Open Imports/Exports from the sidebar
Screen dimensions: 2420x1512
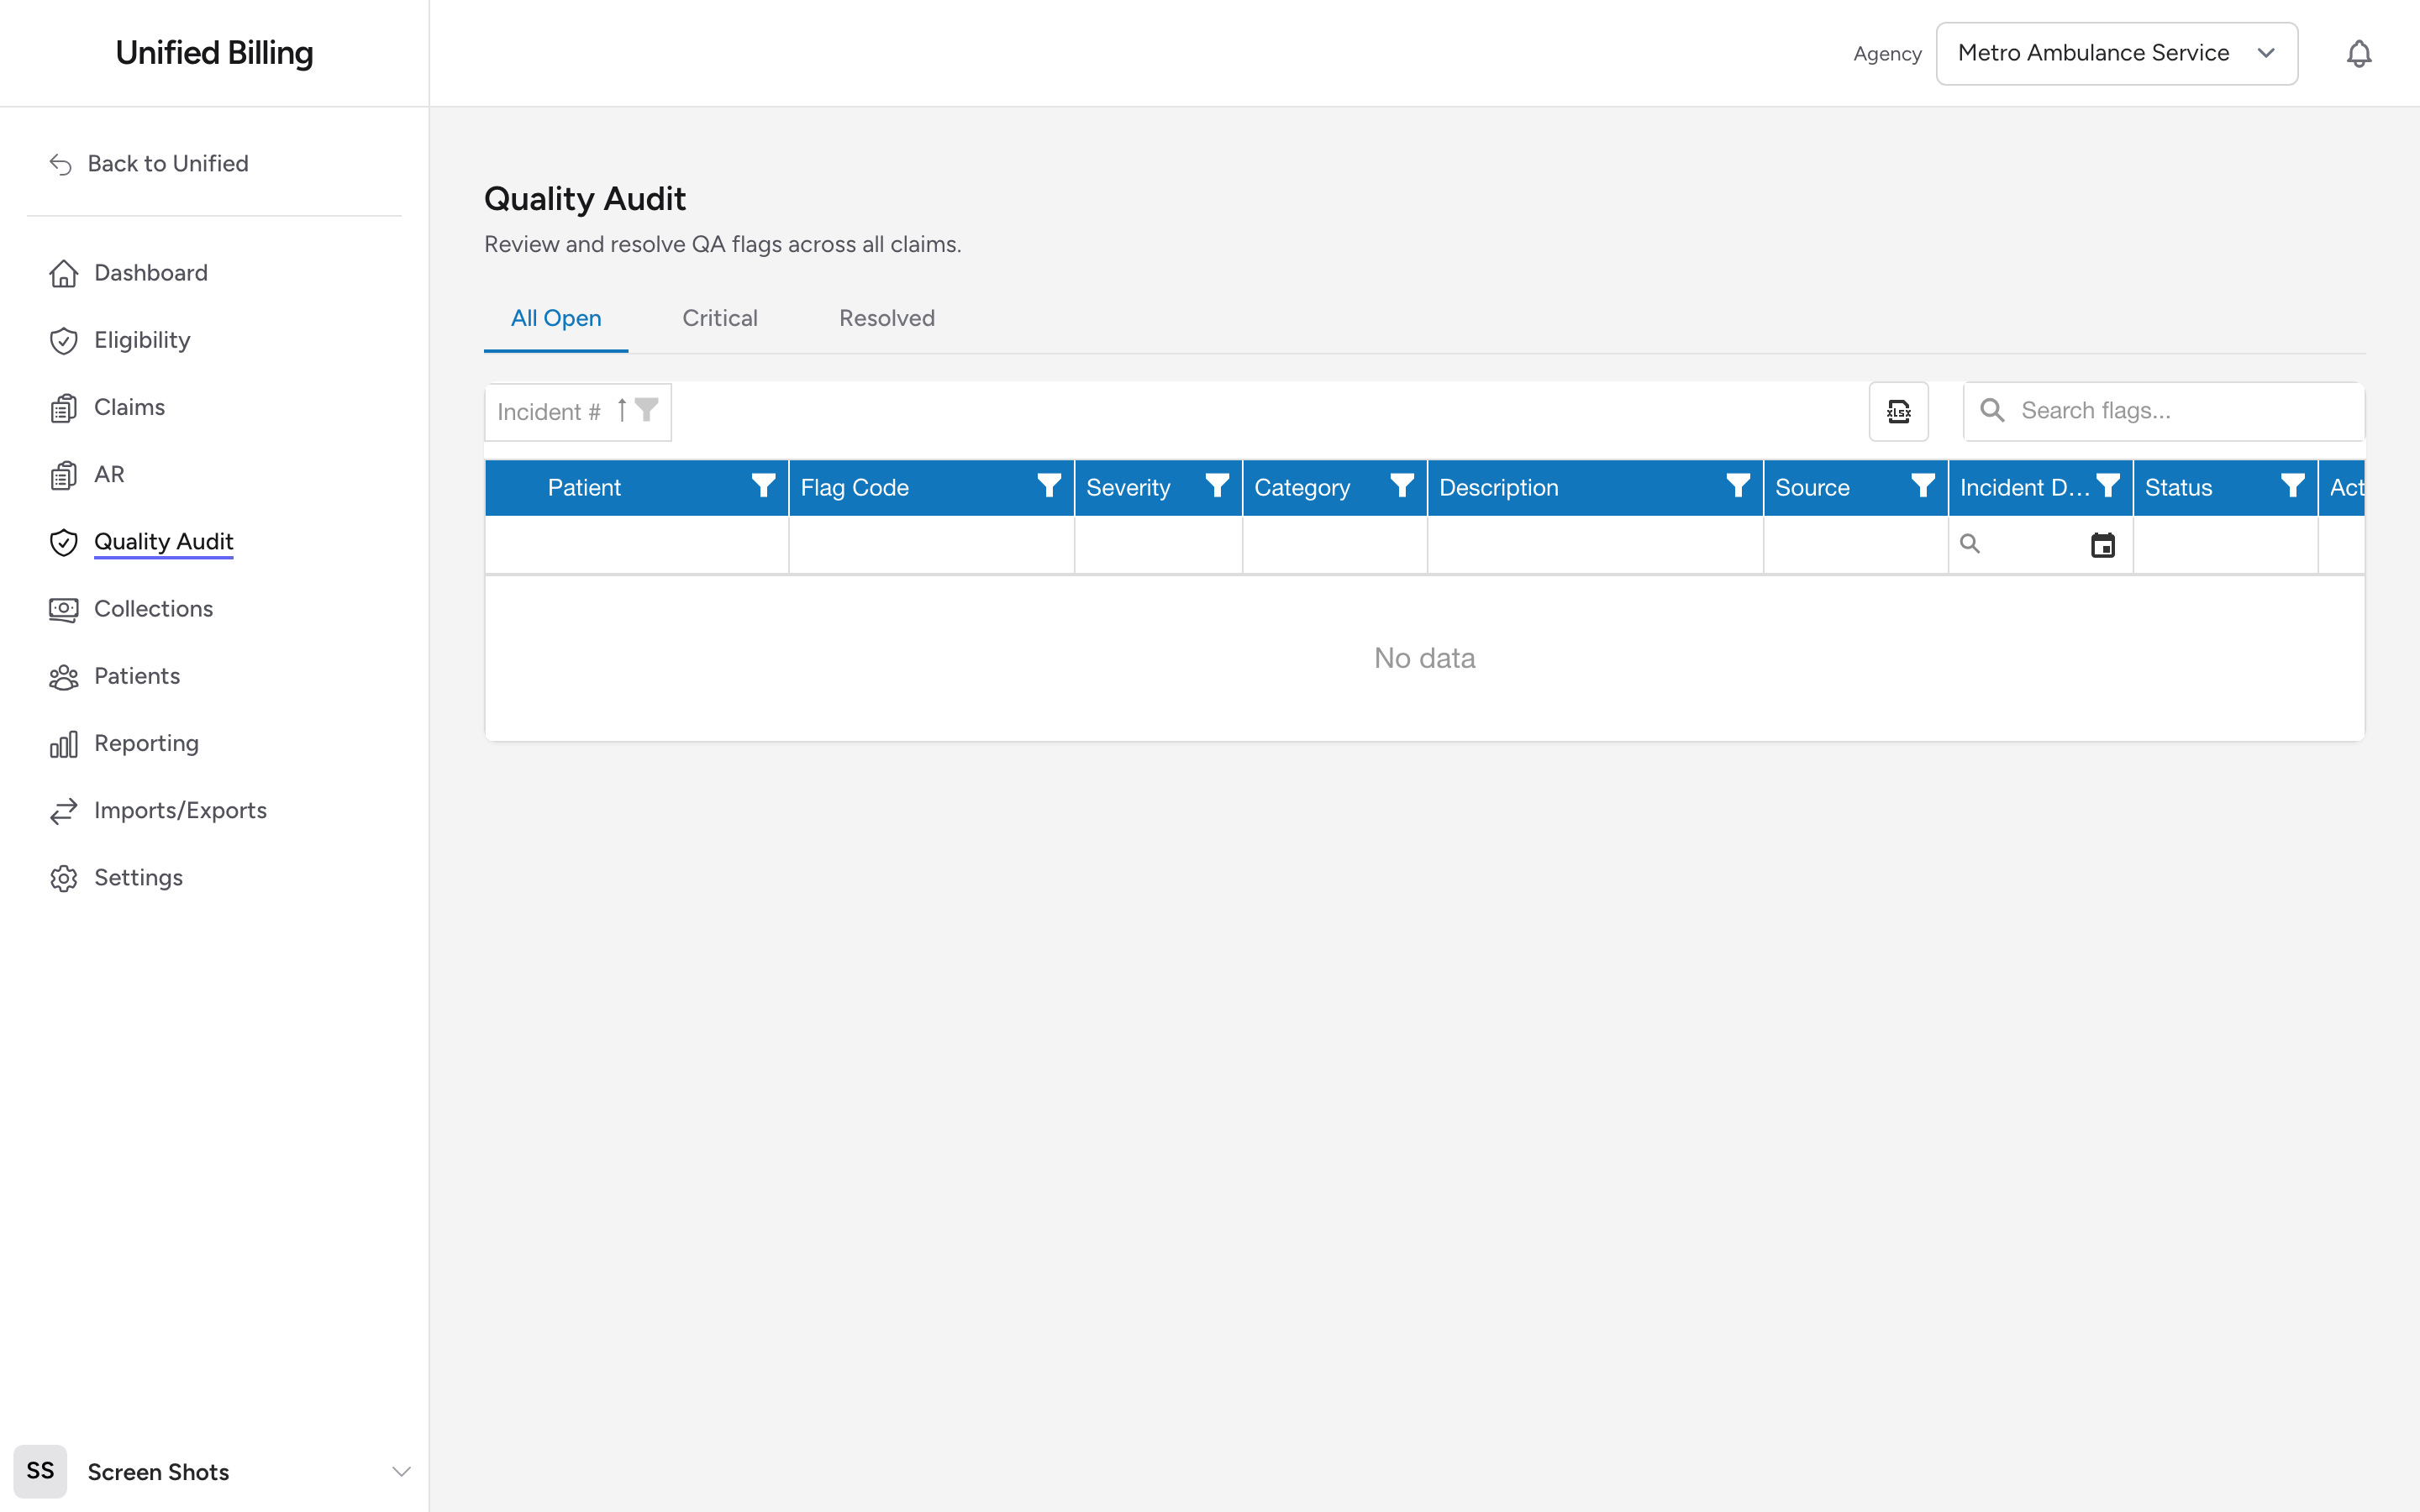(180, 810)
